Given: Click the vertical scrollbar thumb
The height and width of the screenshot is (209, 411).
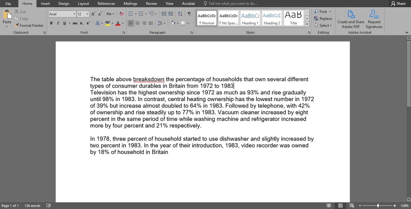Looking at the screenshot, I should 408,73.
